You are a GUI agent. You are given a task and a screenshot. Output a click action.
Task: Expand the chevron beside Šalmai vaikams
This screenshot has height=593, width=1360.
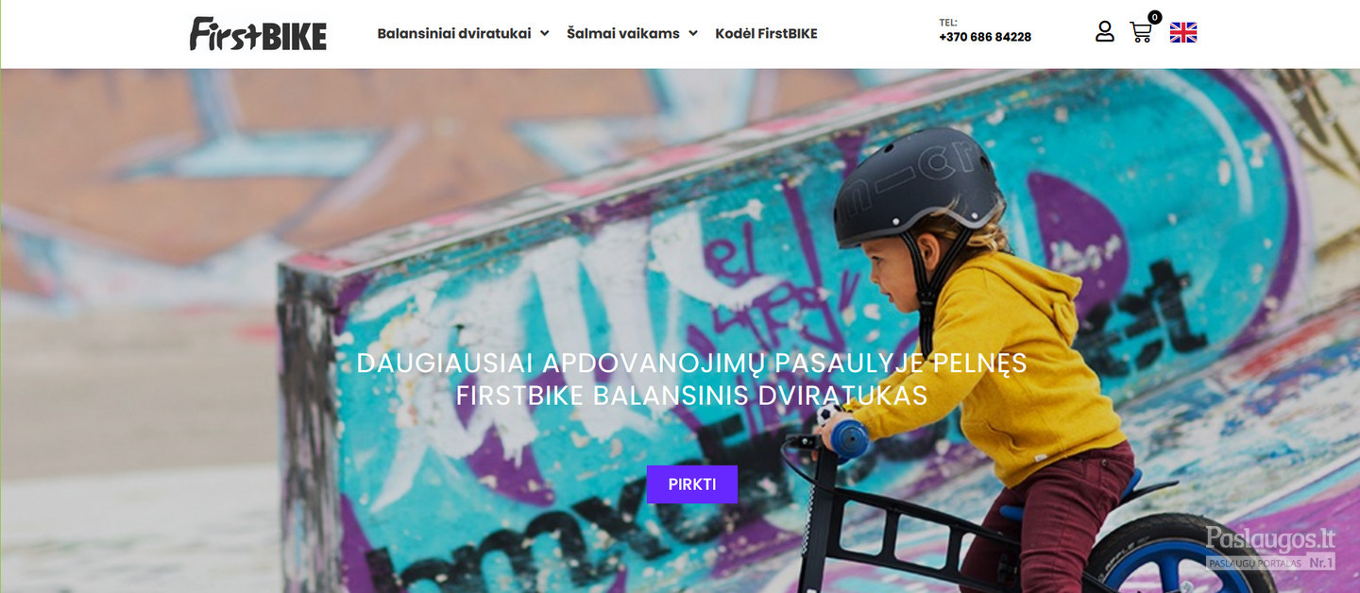[692, 33]
